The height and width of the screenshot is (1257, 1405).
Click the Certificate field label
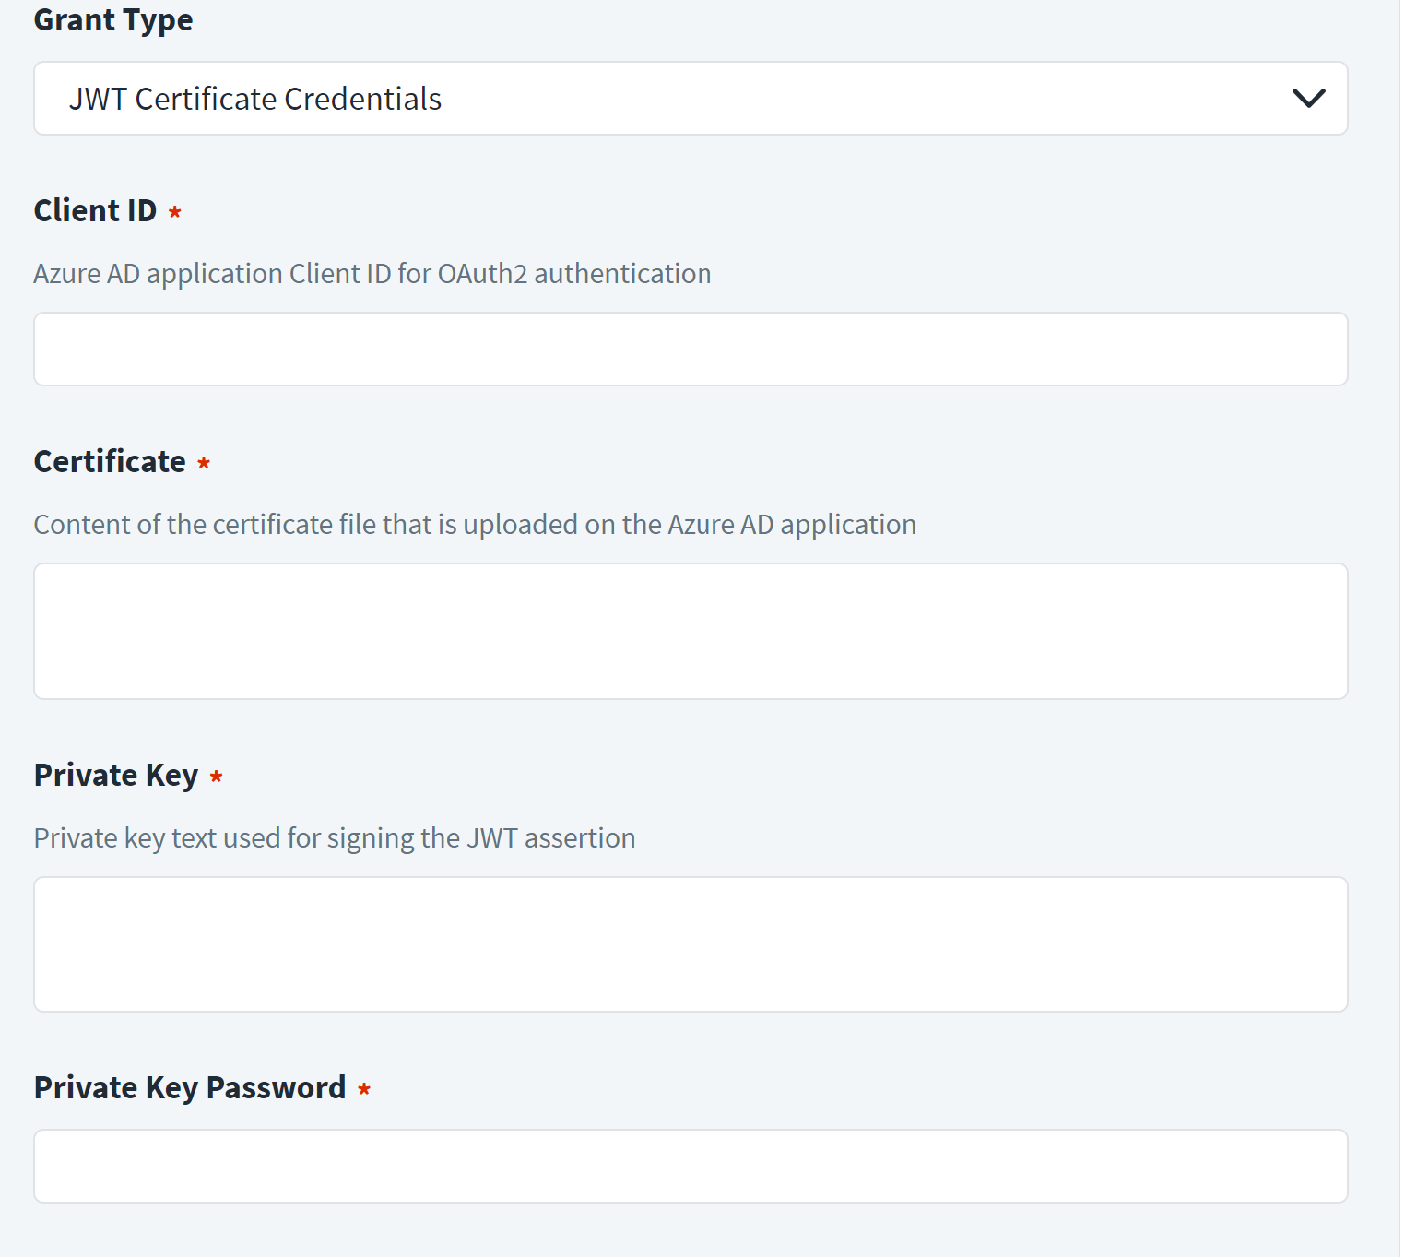pyautogui.click(x=110, y=461)
